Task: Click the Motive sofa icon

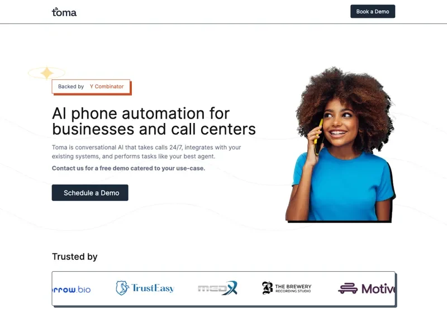Action: coord(348,288)
